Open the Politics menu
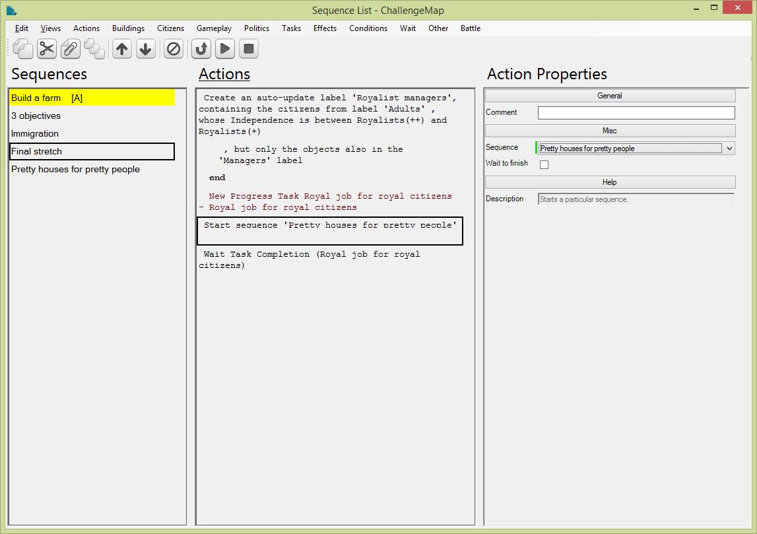 coord(256,28)
